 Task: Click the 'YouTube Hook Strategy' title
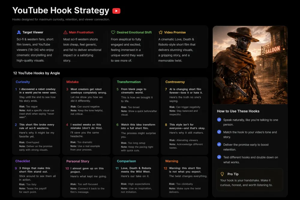coord(61,10)
